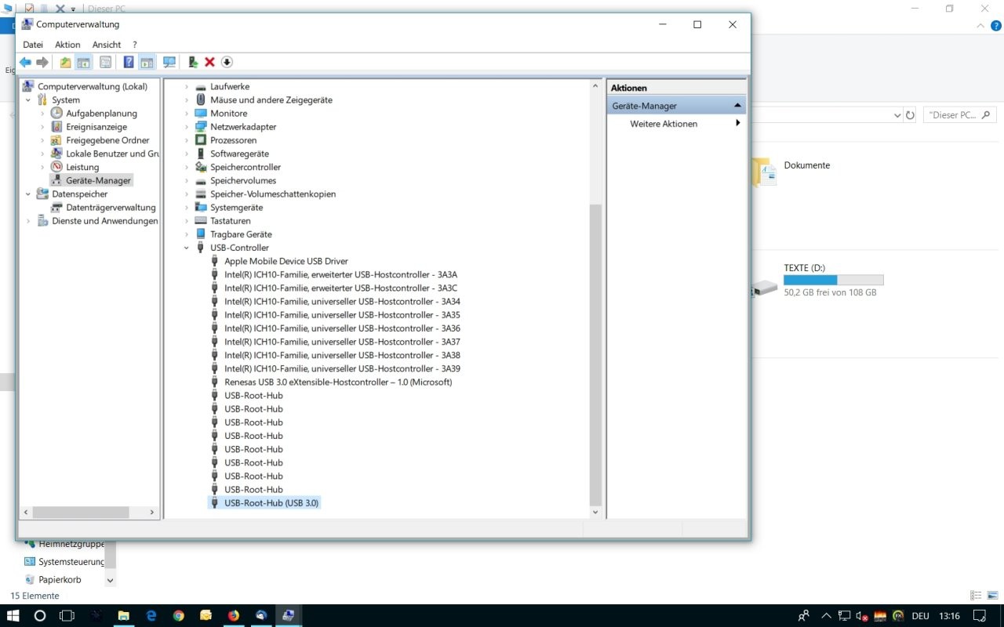Click the left tree horizontal scrollbar
The width and height of the screenshot is (1004, 627).
[80, 512]
